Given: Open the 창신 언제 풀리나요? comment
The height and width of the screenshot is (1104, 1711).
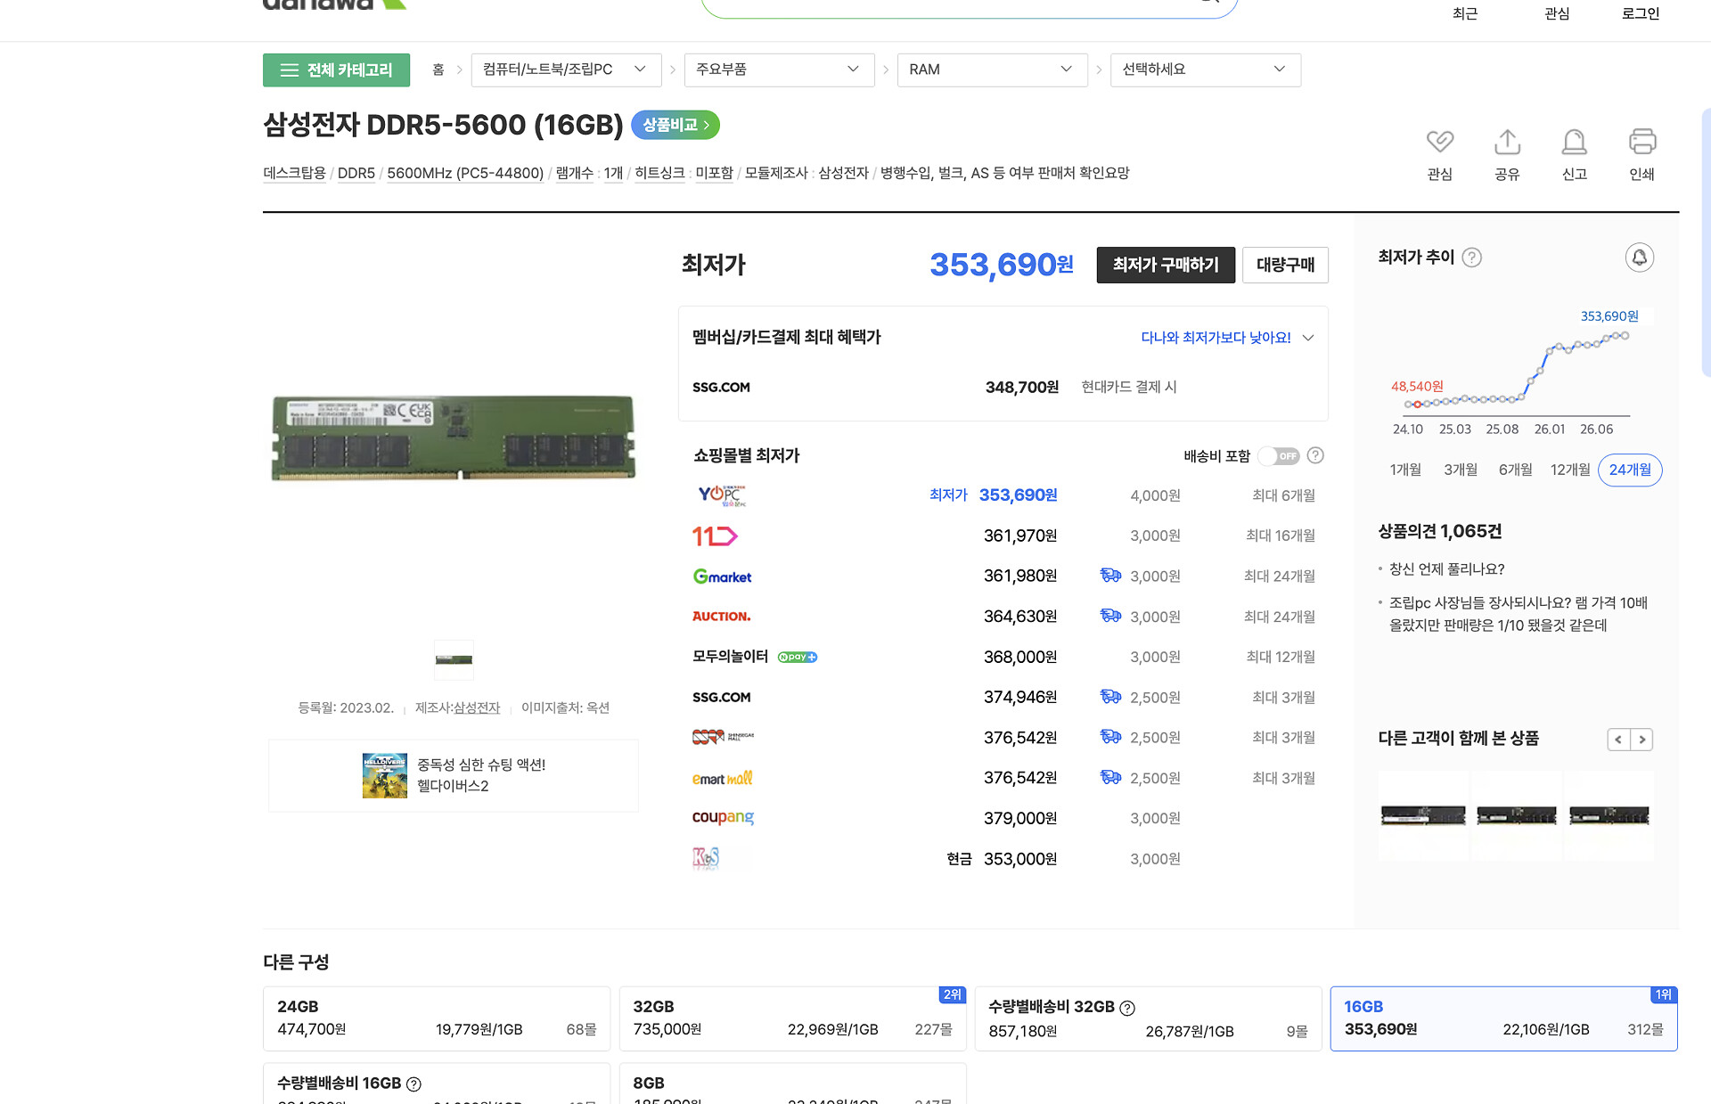Looking at the screenshot, I should [x=1446, y=569].
